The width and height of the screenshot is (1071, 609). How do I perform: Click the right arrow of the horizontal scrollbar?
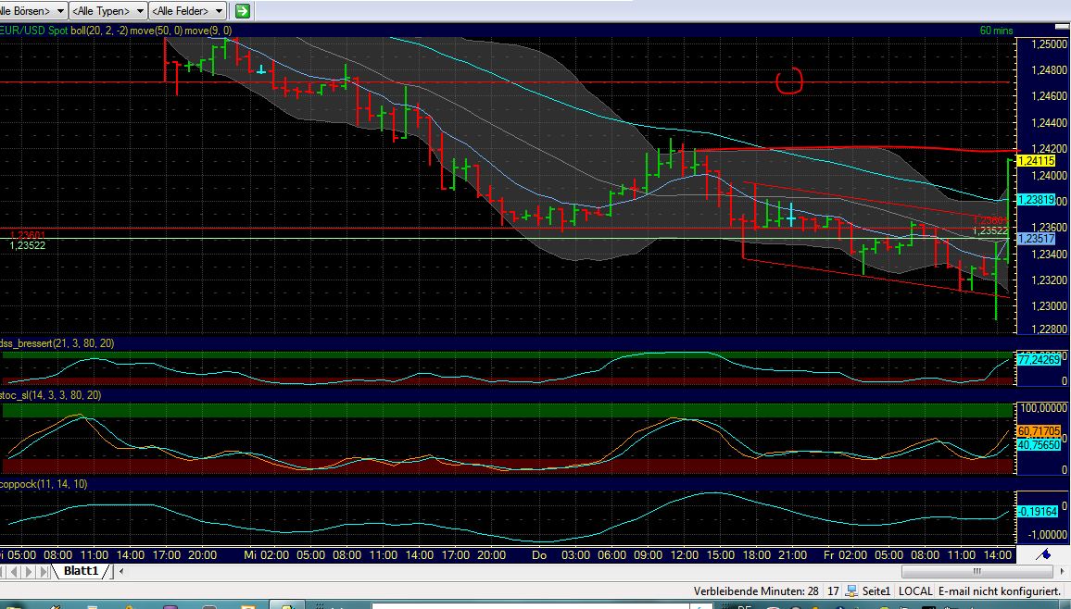tap(1063, 571)
